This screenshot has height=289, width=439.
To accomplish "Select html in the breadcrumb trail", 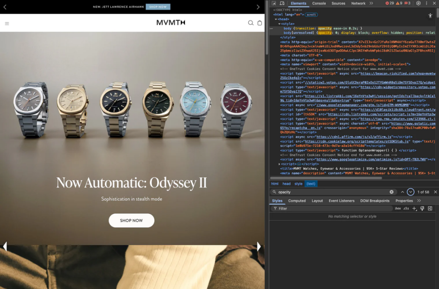I will pyautogui.click(x=275, y=184).
